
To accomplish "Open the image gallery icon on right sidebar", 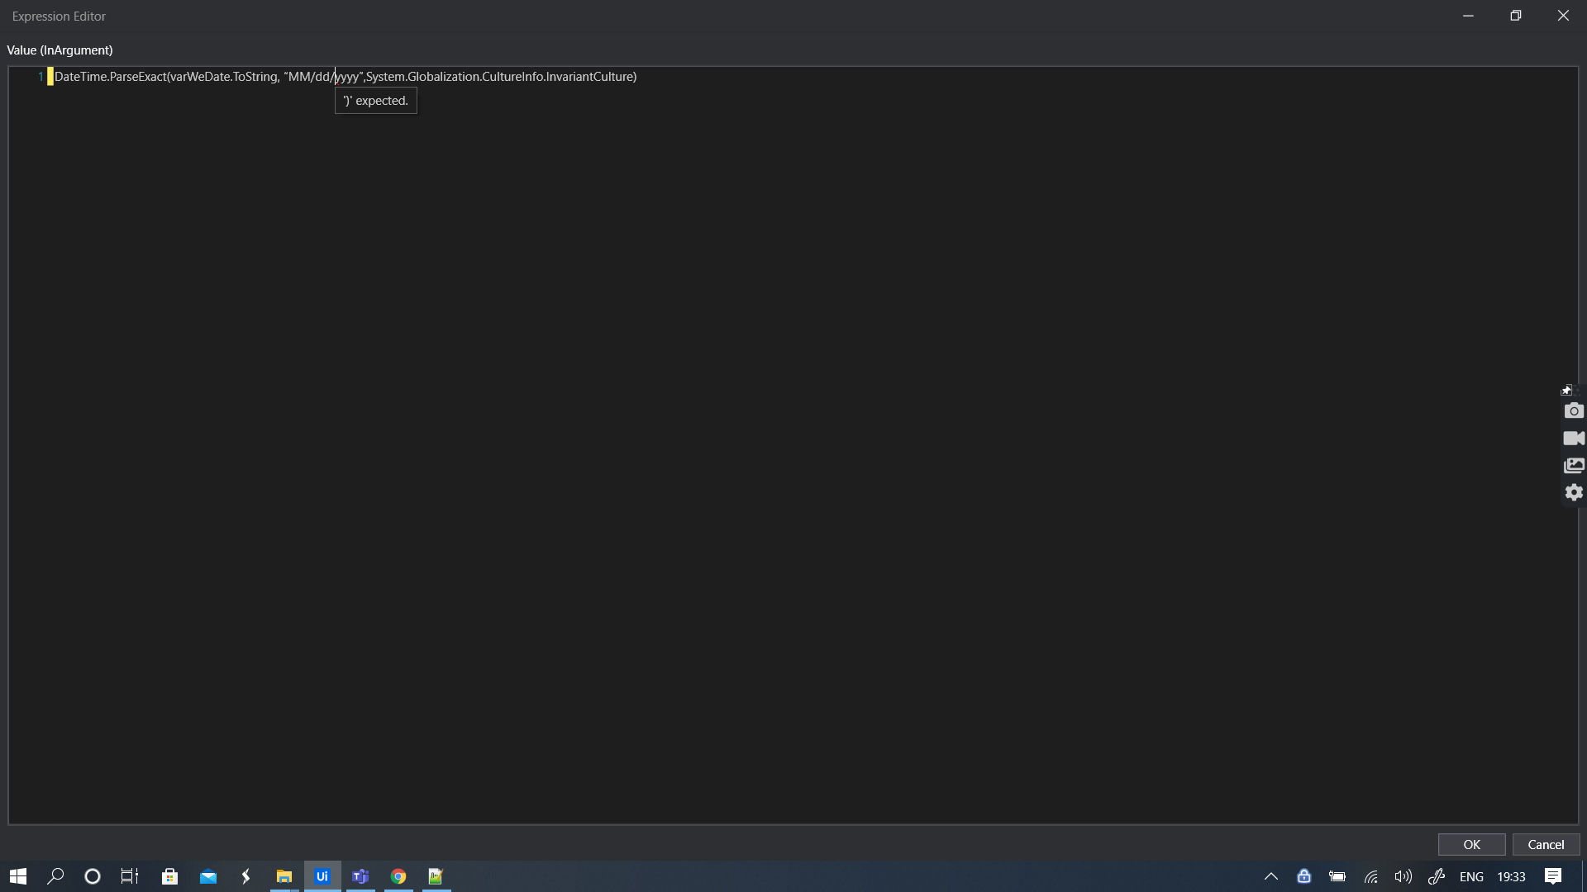I will coord(1574,465).
